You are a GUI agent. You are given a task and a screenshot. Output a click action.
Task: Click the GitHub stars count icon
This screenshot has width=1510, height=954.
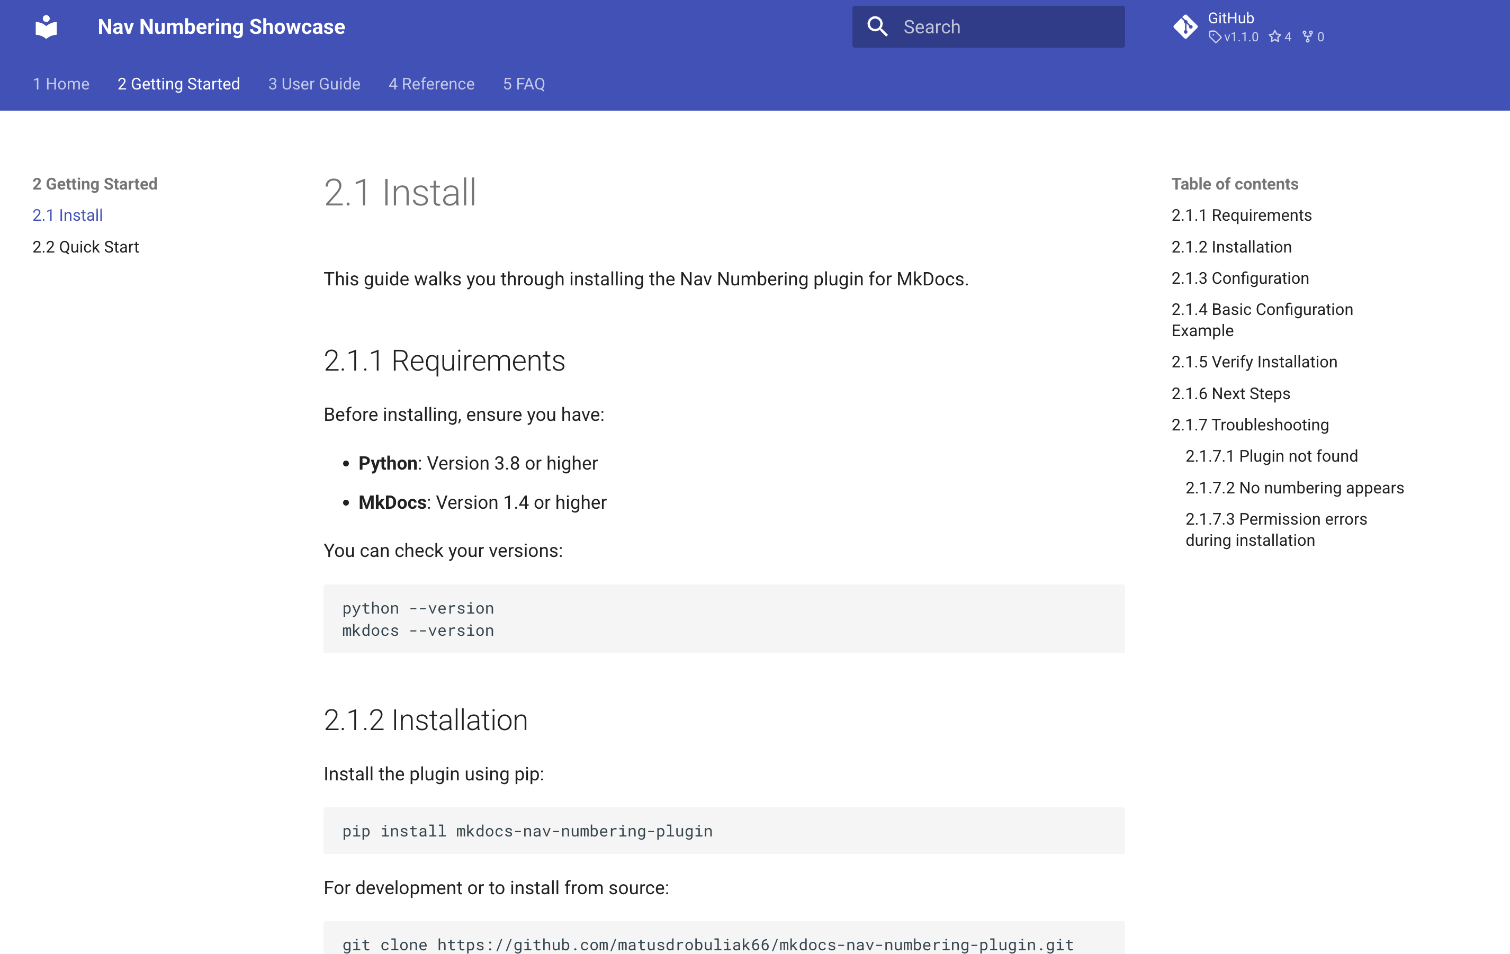(1274, 37)
